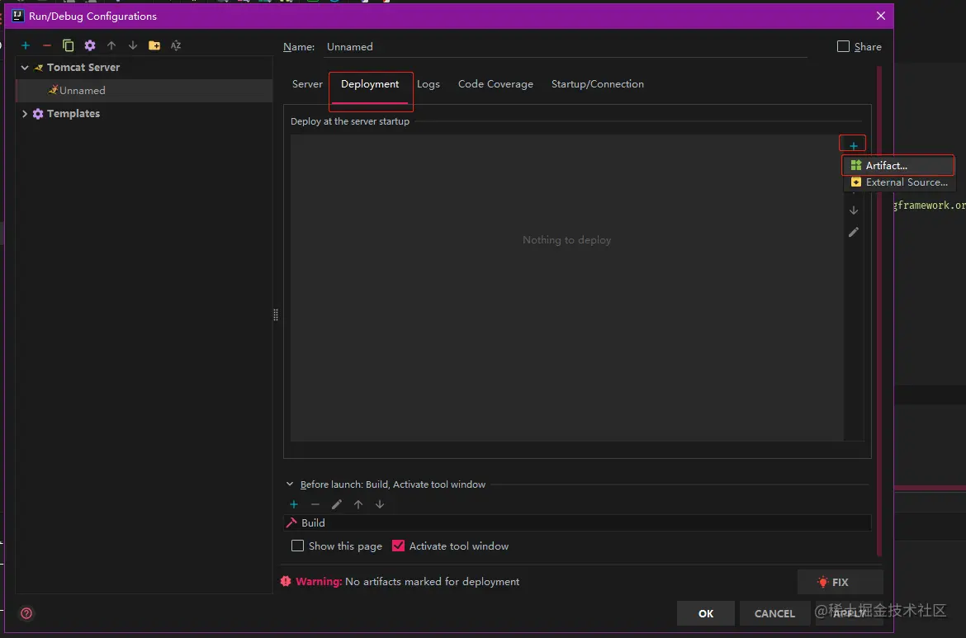
Task: Confirm with the OK button
Action: [x=706, y=613]
